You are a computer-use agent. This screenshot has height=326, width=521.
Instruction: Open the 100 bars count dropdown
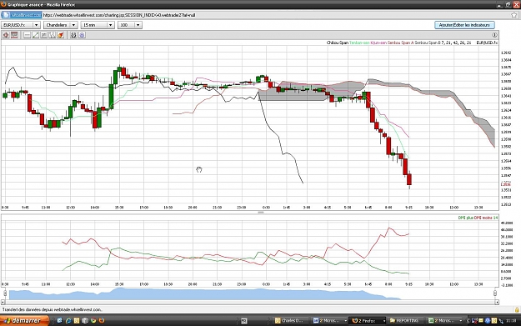pyautogui.click(x=130, y=25)
